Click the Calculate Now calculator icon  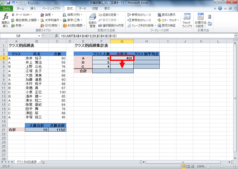point(210,17)
